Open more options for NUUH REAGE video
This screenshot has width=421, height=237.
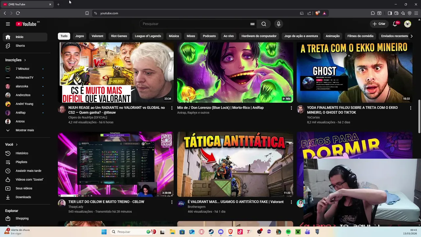tap(172, 108)
